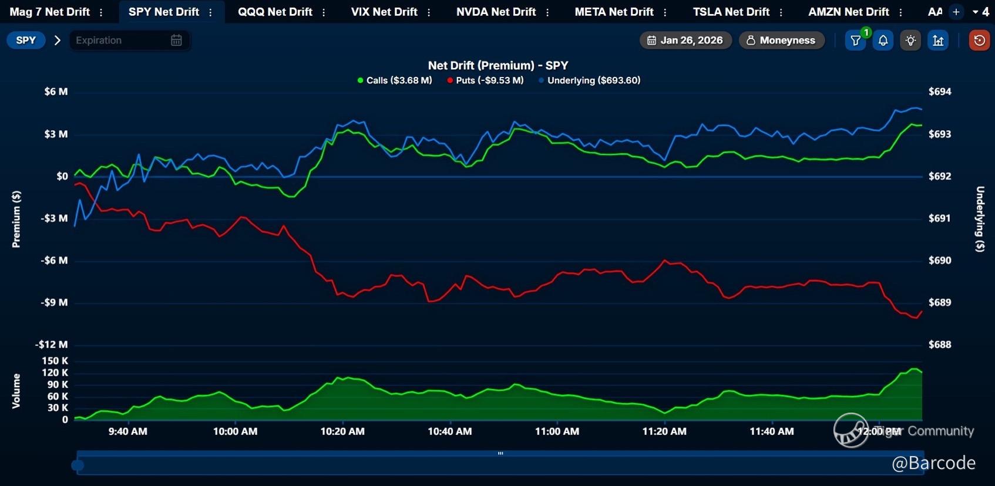This screenshot has width=995, height=486.
Task: Click the $6 M premium axis label
Action: click(x=56, y=92)
